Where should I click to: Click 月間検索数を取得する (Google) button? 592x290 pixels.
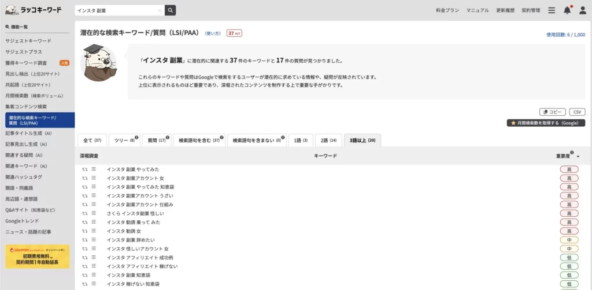(546, 123)
